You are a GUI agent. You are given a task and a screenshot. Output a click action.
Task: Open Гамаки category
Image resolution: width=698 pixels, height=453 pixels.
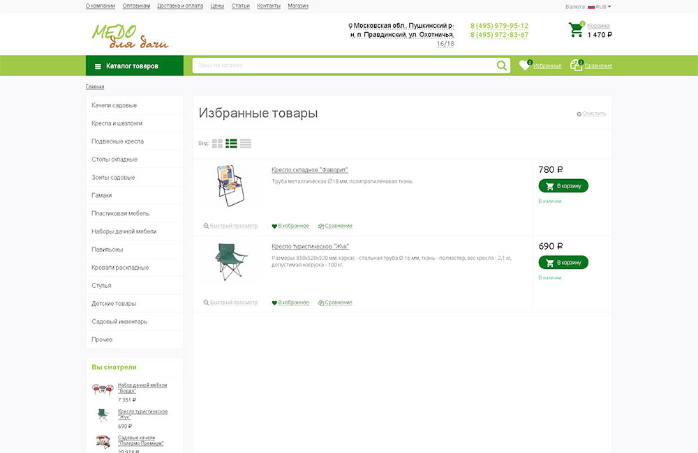[x=135, y=195]
